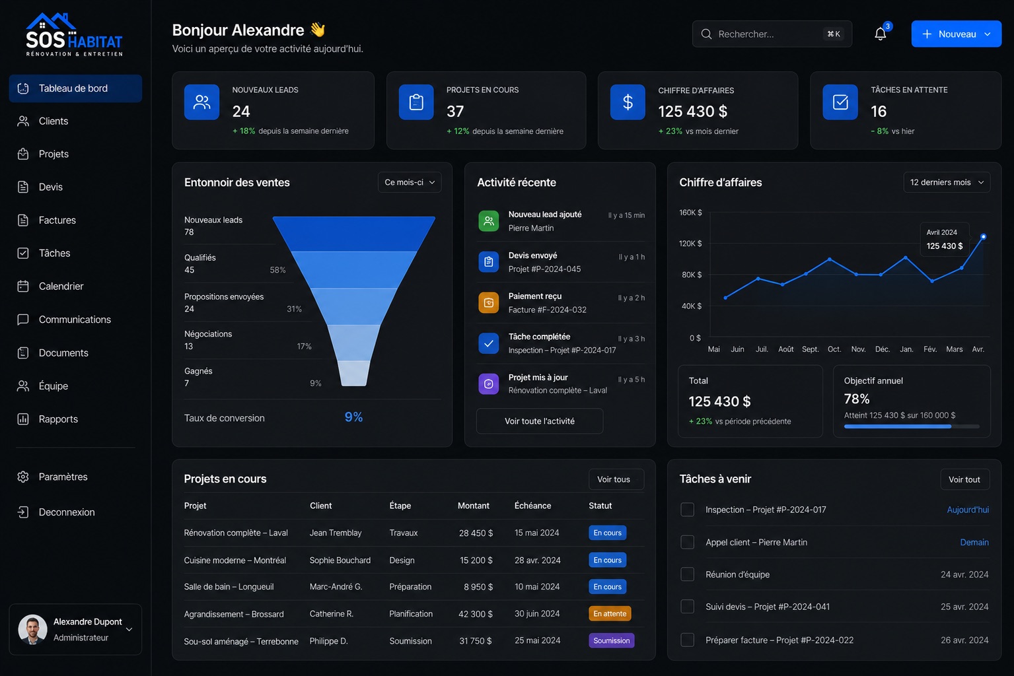The width and height of the screenshot is (1014, 676).
Task: Click the purple Projet mis à jour icon
Action: [489, 384]
